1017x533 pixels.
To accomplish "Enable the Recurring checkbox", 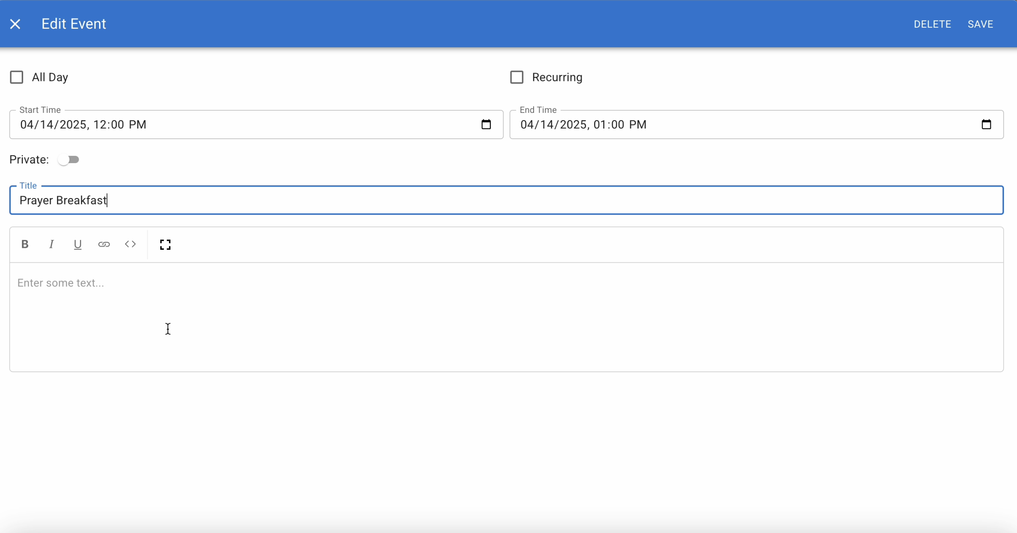I will coord(517,77).
